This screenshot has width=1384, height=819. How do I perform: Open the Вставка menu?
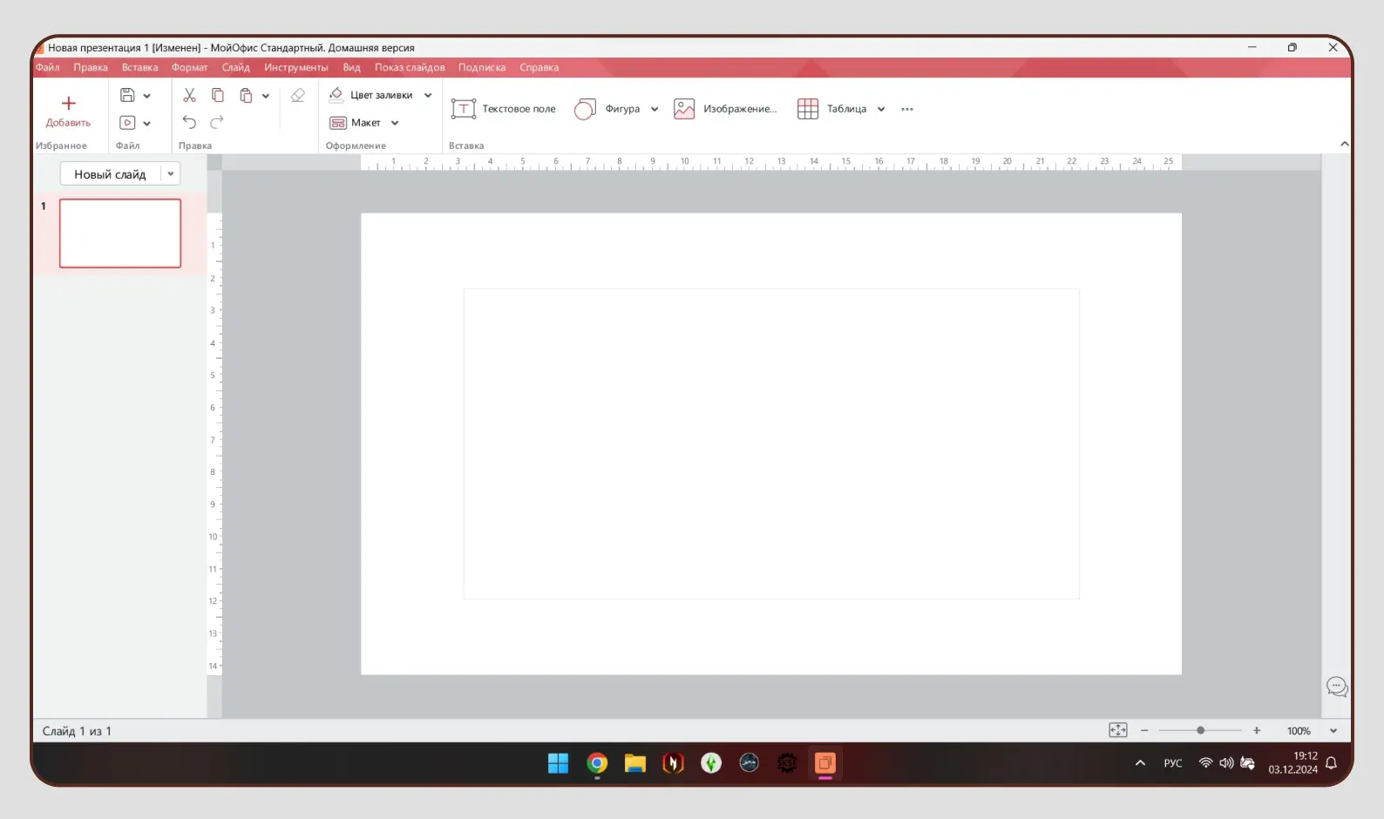pos(139,68)
